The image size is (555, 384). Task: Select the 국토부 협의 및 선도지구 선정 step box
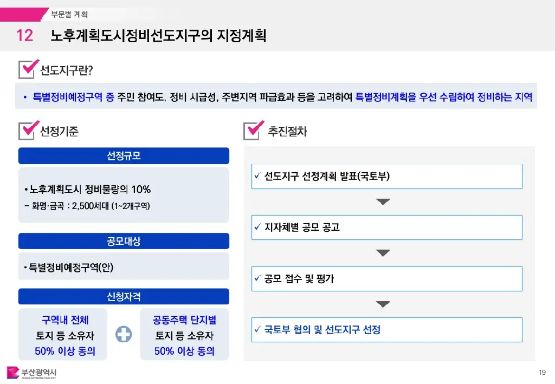[x=386, y=330]
